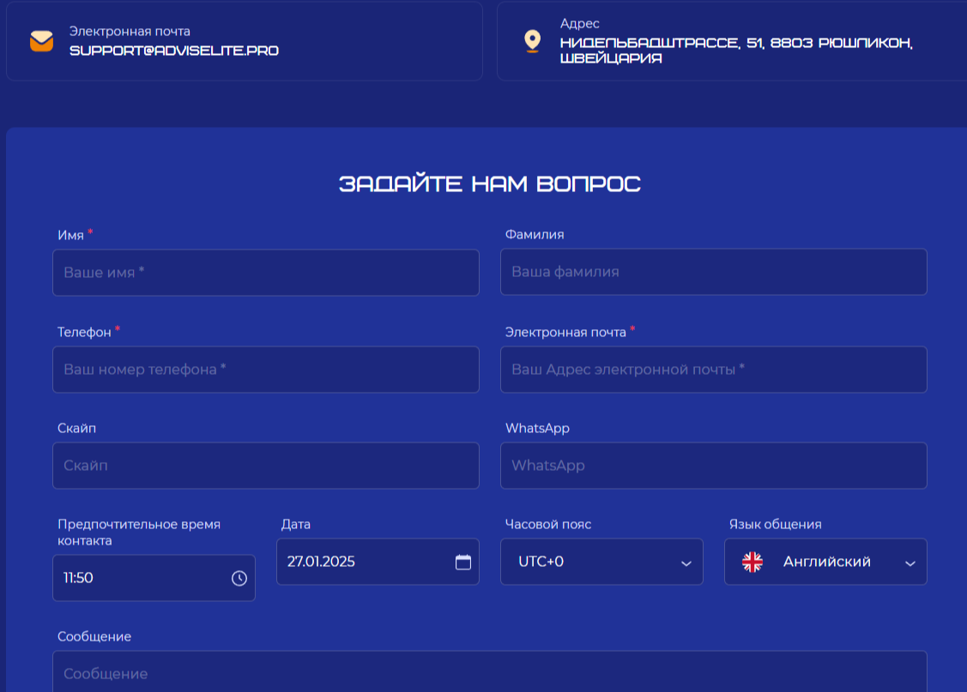
Task: Expand the UTC+0 timezone dropdown
Action: [x=602, y=562]
